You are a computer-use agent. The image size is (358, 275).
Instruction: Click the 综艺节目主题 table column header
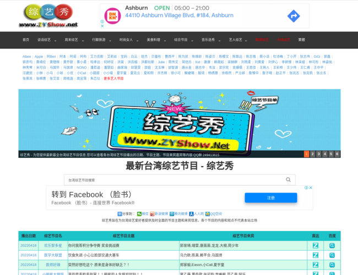123,236
